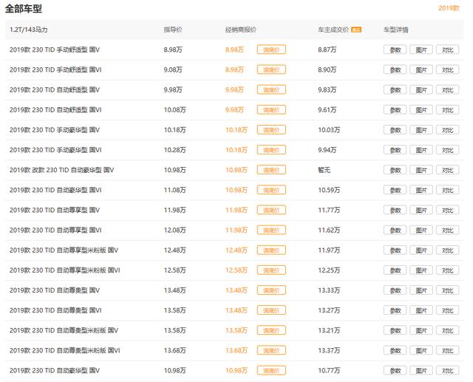Click the 10.08万 guide price cell

tap(174, 110)
